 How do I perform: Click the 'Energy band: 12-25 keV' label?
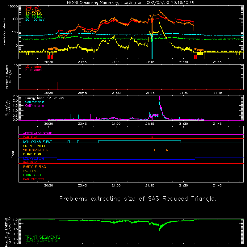click(45, 98)
